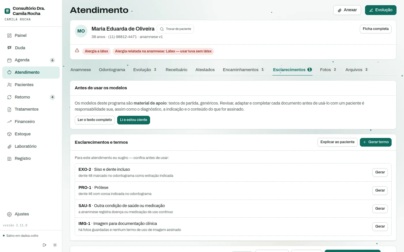Click the Painel dashboard icon in sidebar
Viewport: 404px width, 252px height.
point(9,35)
